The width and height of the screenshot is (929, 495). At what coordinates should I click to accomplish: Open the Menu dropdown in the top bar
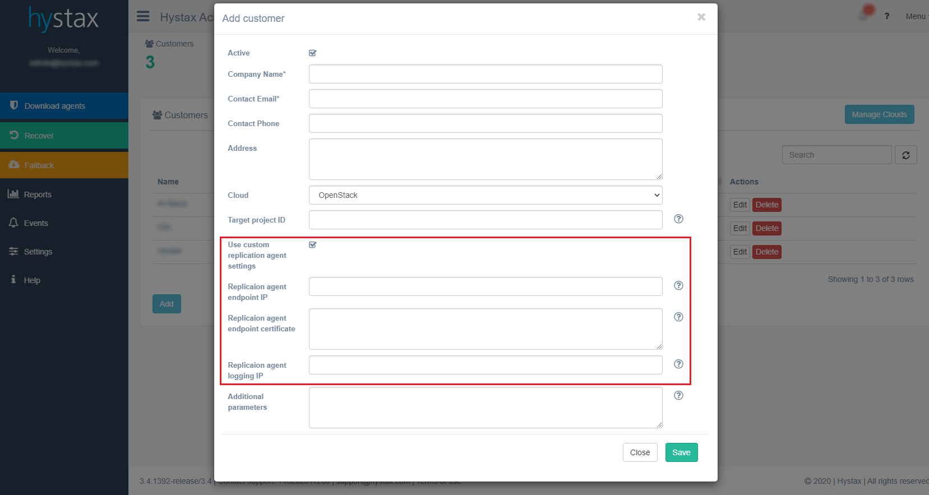pos(916,16)
